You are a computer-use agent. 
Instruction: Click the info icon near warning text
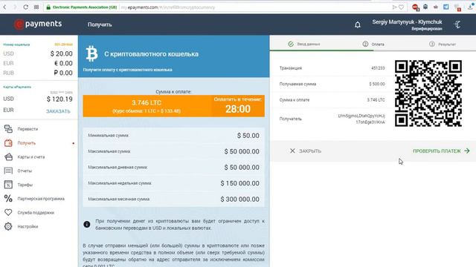tap(87, 224)
